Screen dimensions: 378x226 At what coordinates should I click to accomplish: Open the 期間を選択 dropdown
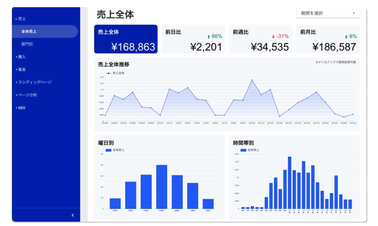(x=328, y=13)
